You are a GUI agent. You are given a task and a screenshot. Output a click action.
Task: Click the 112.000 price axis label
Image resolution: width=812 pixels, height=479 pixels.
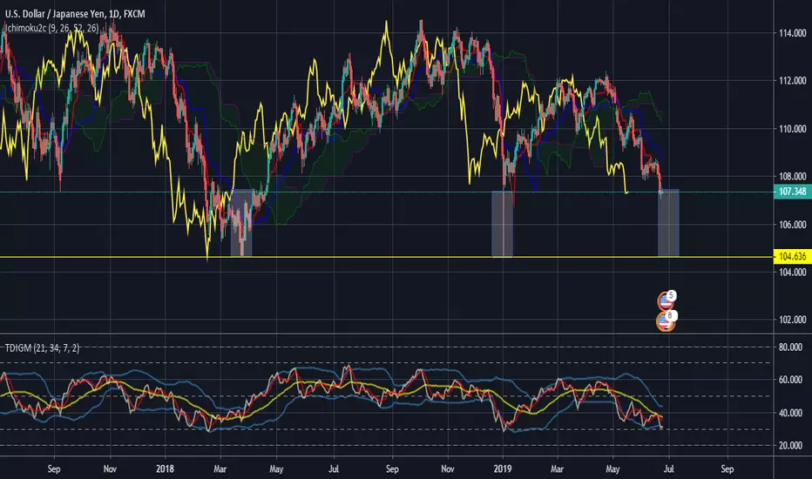pos(792,81)
